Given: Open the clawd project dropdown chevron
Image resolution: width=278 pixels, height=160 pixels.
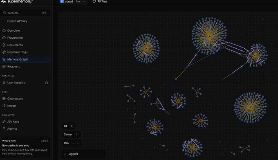Looking at the screenshot, I should coord(84,1).
